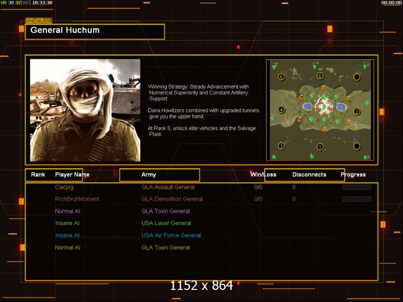403x302 pixels.
Task: Click GLA Assault General army entry
Action: tap(168, 187)
